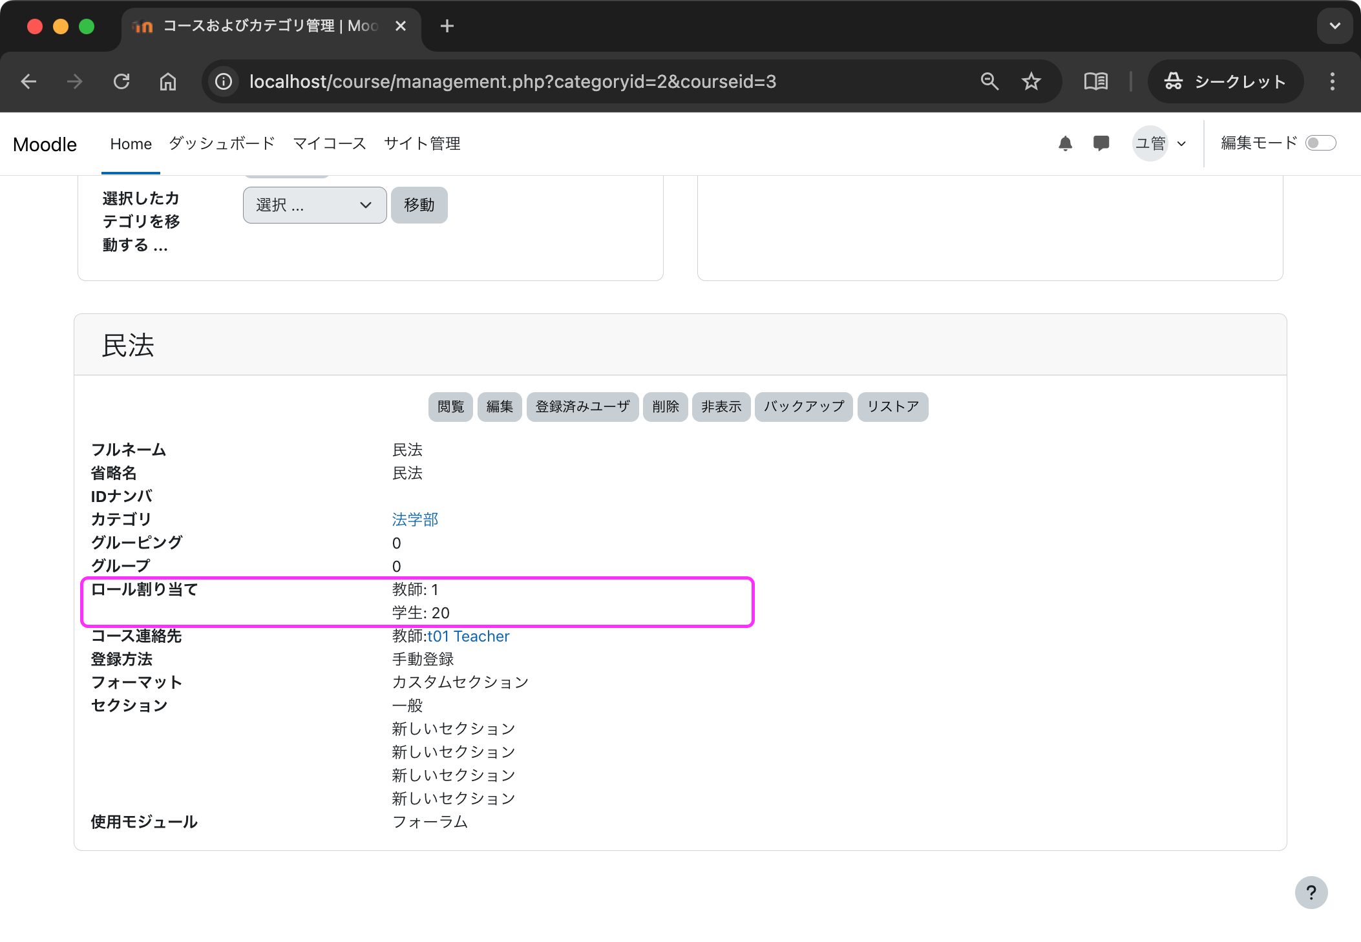This screenshot has height=942, width=1361.
Task: Toggle 編集モード switch on
Action: (1320, 143)
